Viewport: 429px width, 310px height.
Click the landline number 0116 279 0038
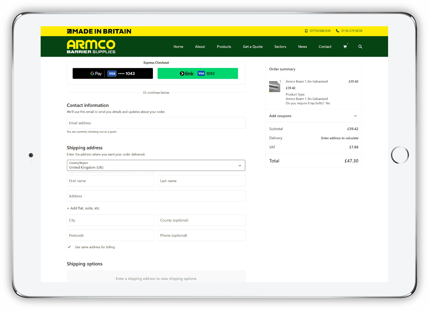pyautogui.click(x=351, y=31)
